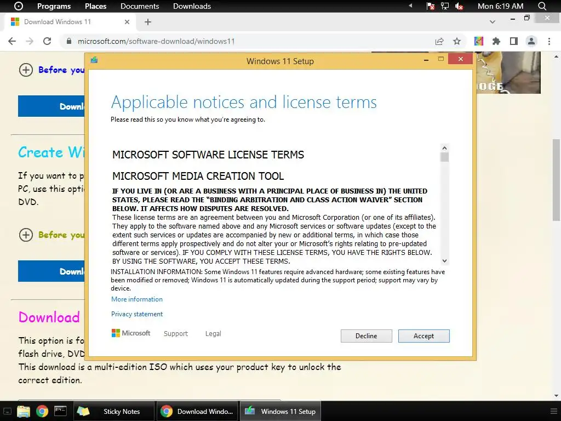The width and height of the screenshot is (561, 421).
Task: Open the Chrome three-dot menu
Action: 549,41
